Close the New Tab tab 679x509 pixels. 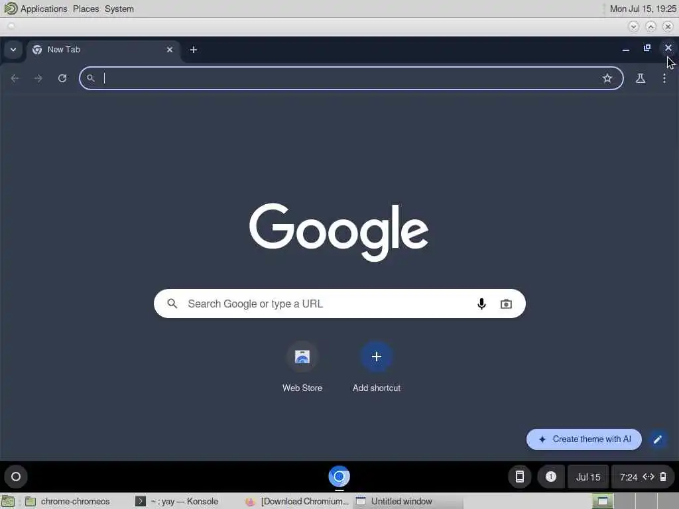[170, 50]
